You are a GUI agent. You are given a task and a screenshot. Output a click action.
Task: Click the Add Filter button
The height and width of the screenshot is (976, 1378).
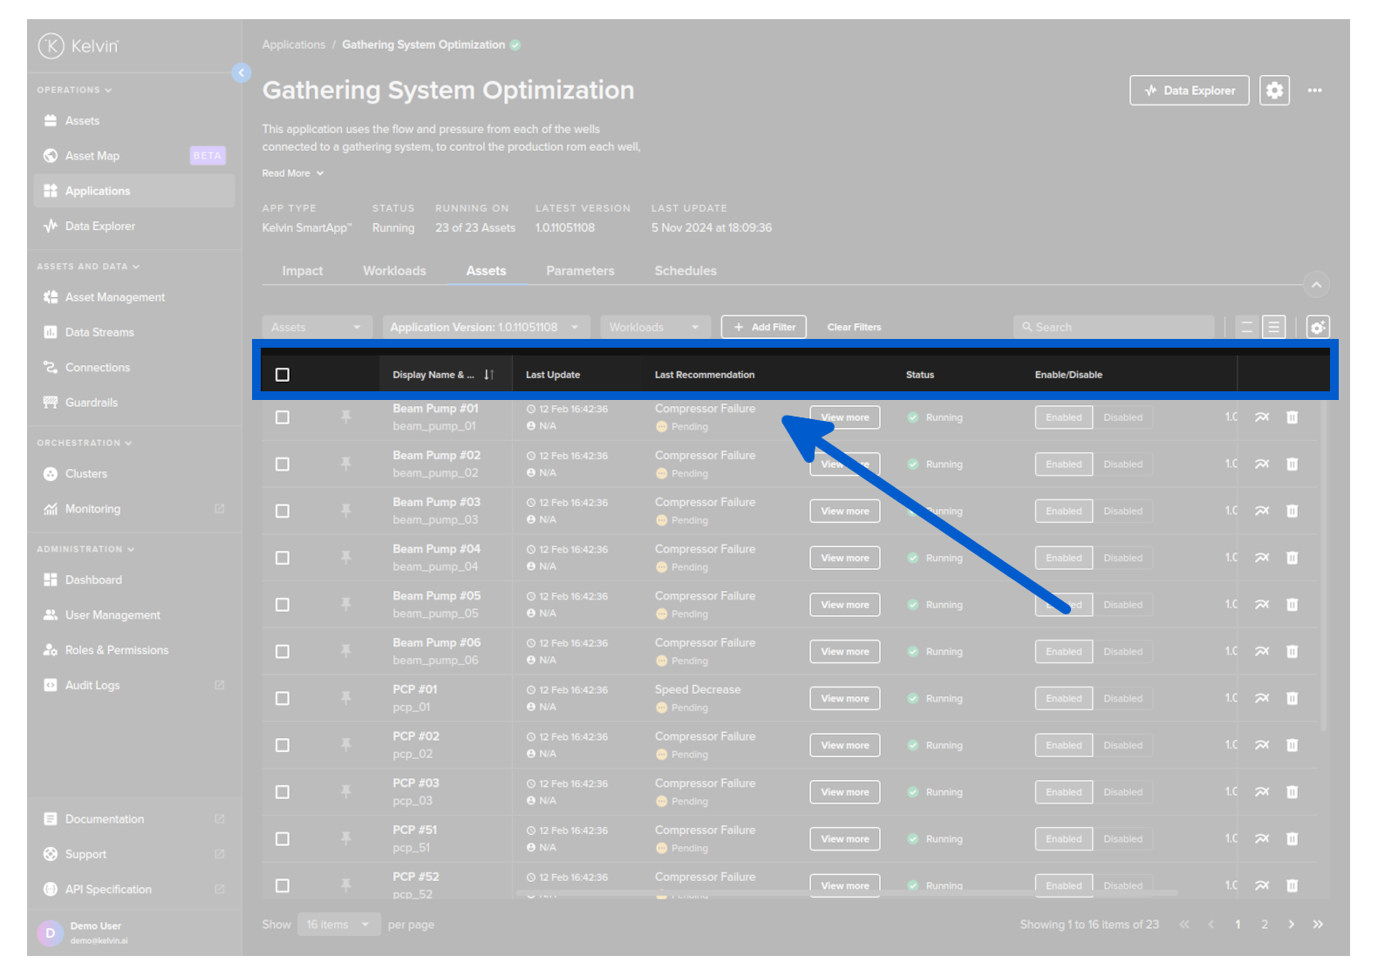(764, 328)
